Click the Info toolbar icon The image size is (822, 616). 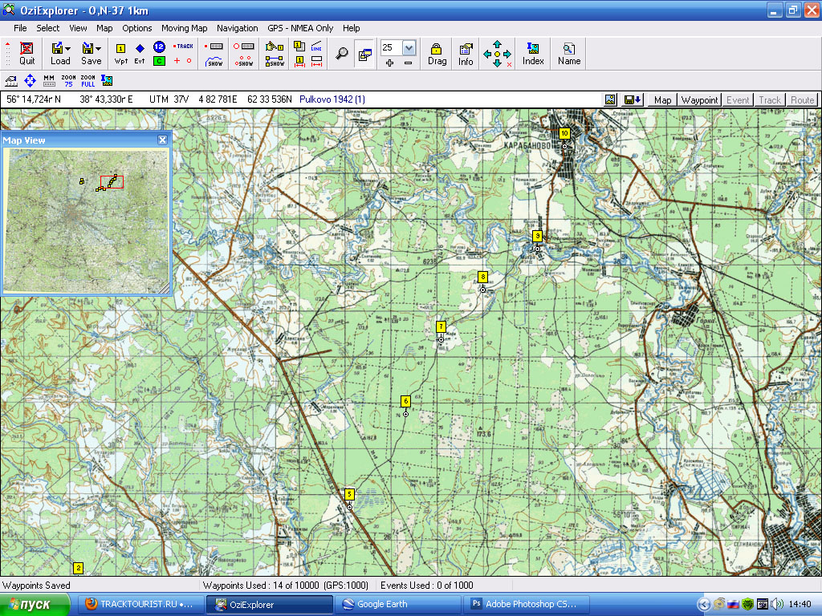(x=466, y=53)
